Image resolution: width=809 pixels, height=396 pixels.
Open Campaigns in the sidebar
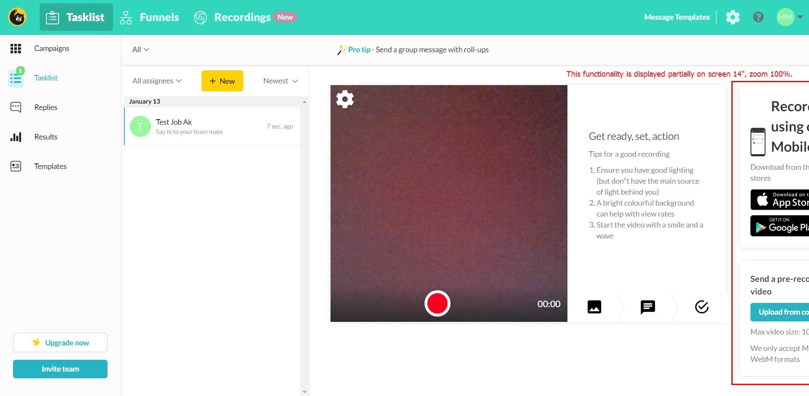tap(51, 48)
